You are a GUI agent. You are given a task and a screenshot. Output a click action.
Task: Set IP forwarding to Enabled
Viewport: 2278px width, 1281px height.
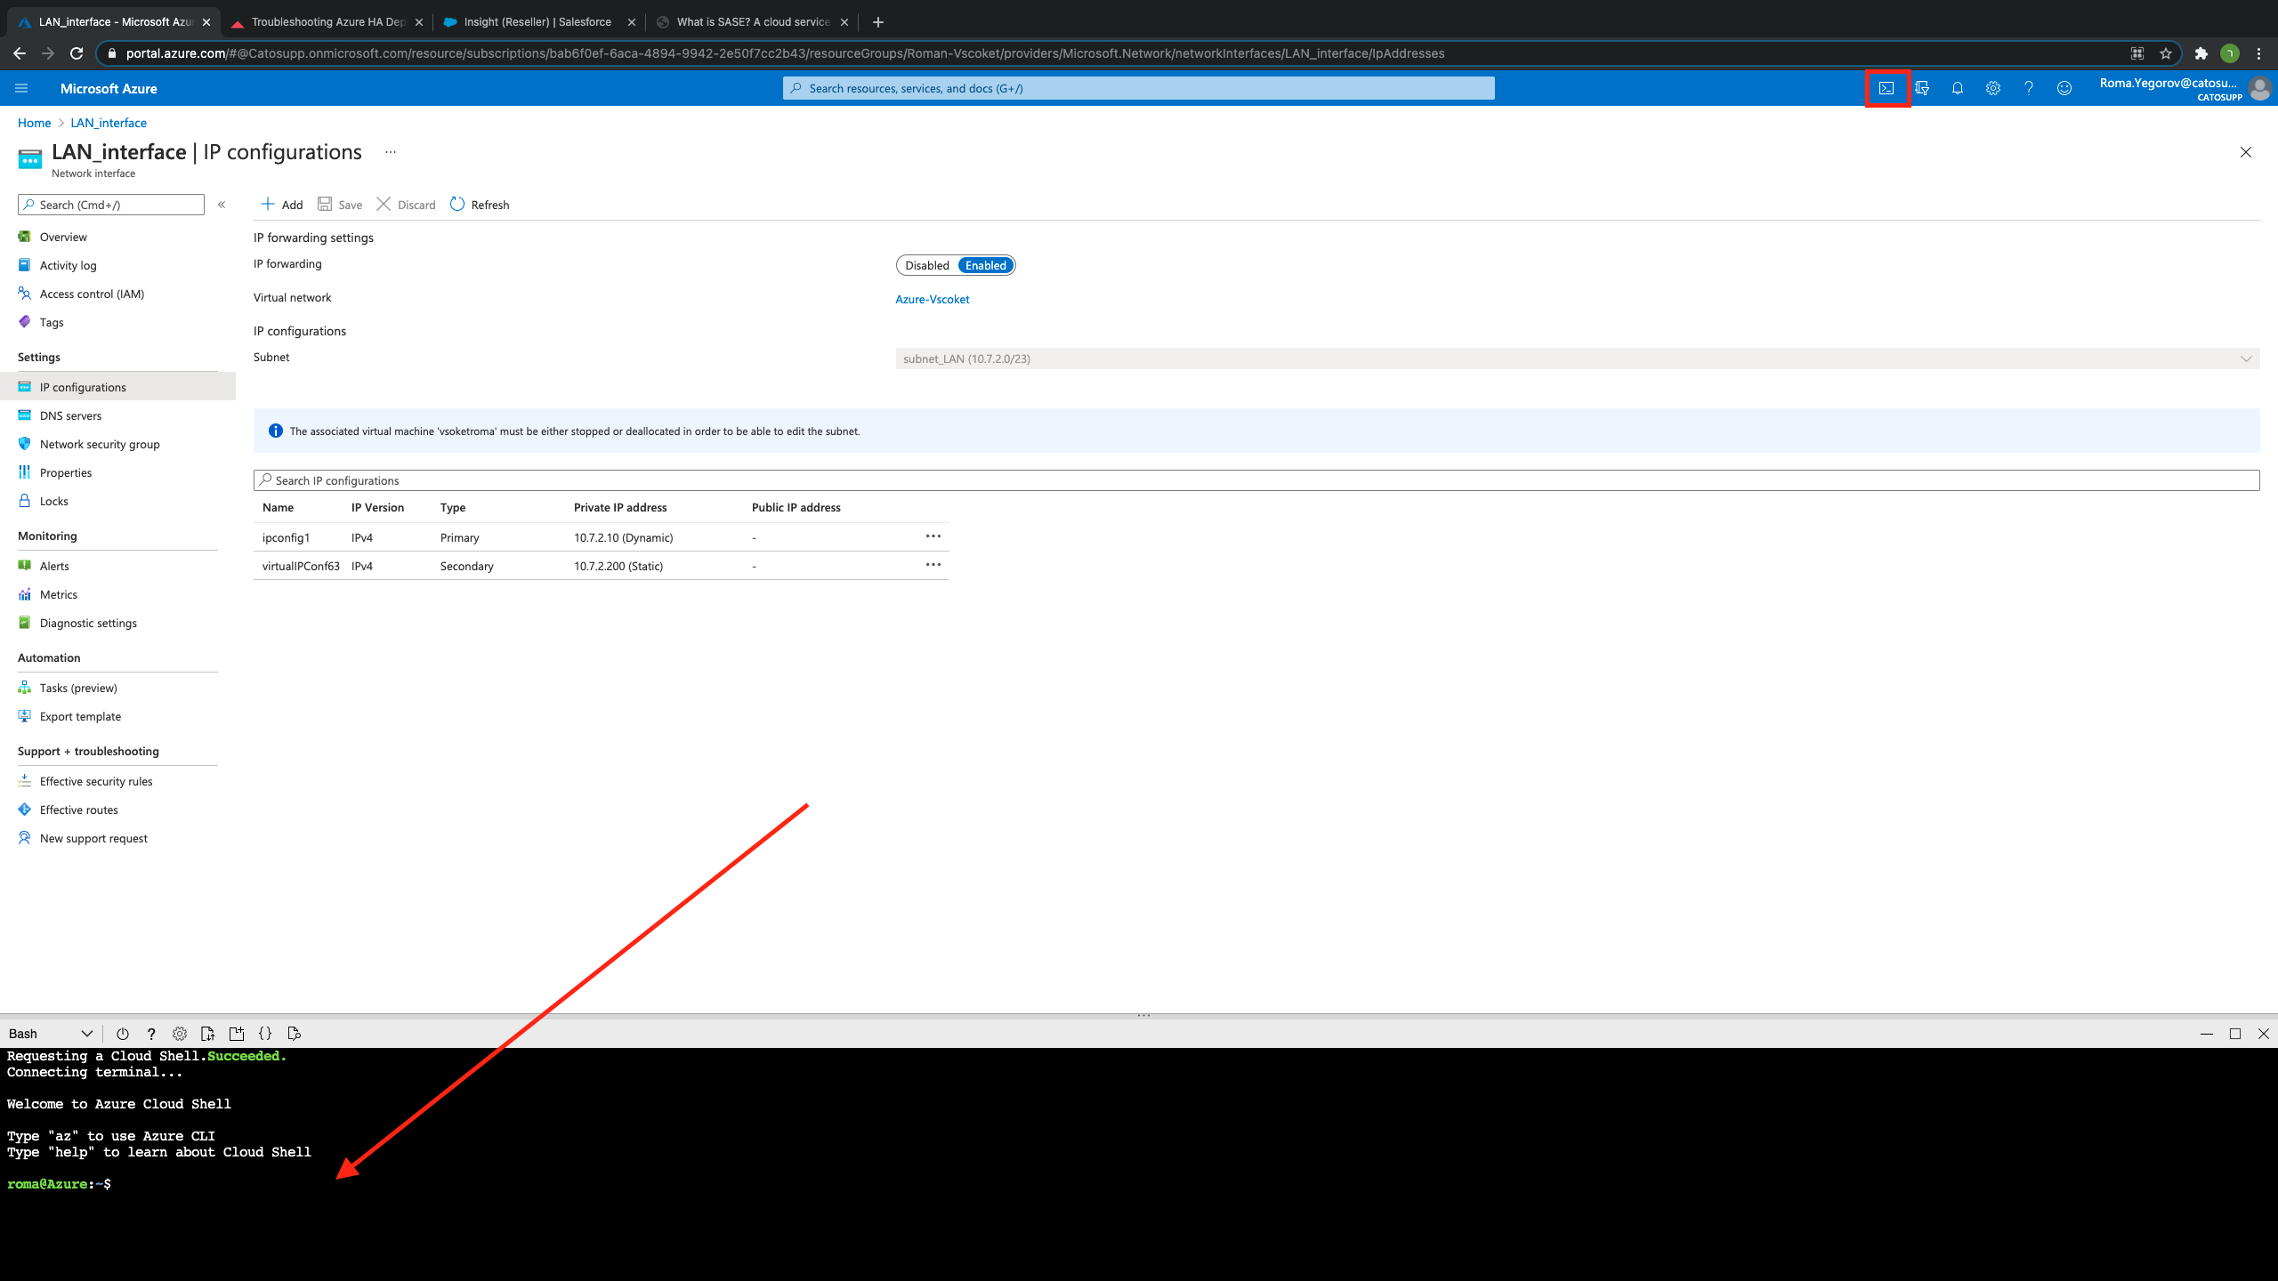986,265
